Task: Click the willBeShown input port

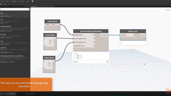Action: [x=84, y=46]
